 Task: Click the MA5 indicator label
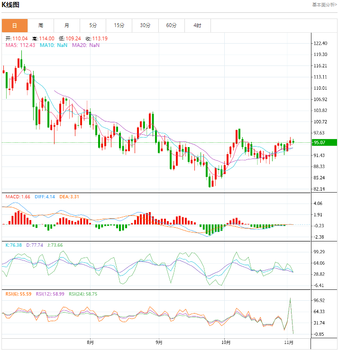coord(20,45)
